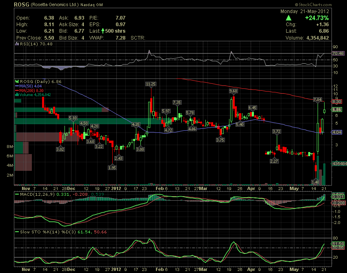Click the Bid price 6.77

coord(79,31)
